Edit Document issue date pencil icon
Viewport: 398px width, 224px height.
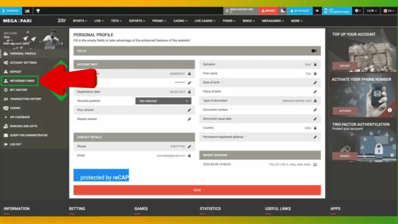(x=315, y=119)
